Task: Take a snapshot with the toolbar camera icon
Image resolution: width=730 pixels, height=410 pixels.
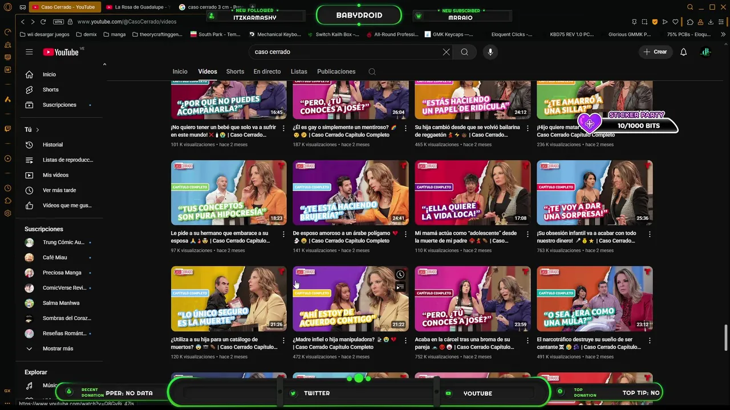Action: tap(644, 22)
